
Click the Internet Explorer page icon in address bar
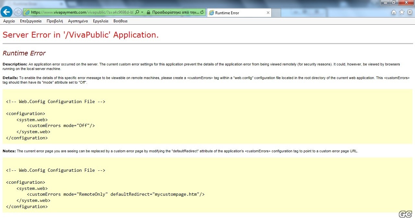point(27,12)
